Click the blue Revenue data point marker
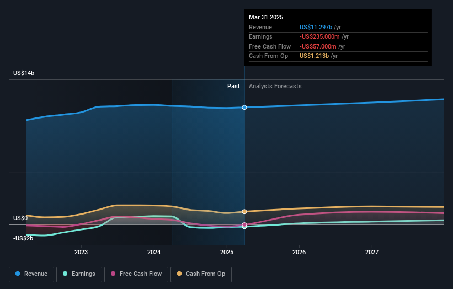Viewport: 453px width, 289px height. click(244, 108)
